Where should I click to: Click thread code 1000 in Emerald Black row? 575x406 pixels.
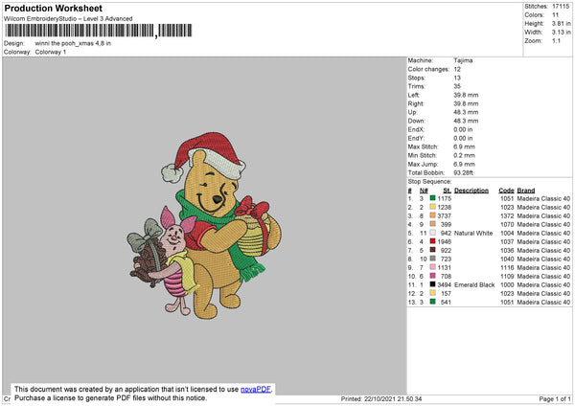pyautogui.click(x=507, y=284)
